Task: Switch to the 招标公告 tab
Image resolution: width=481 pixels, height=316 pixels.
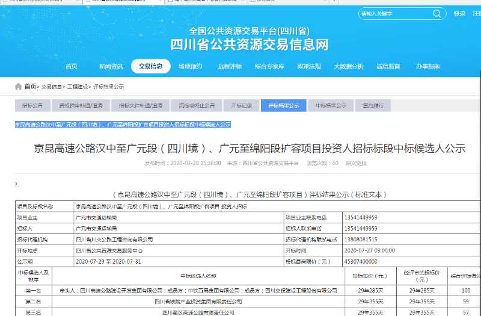Action: tap(32, 105)
